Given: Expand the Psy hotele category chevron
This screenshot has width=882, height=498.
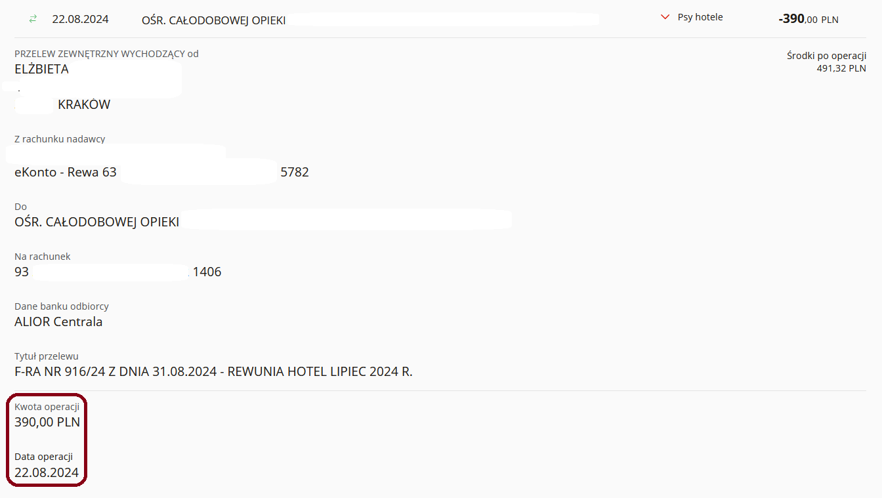Looking at the screenshot, I should (665, 18).
